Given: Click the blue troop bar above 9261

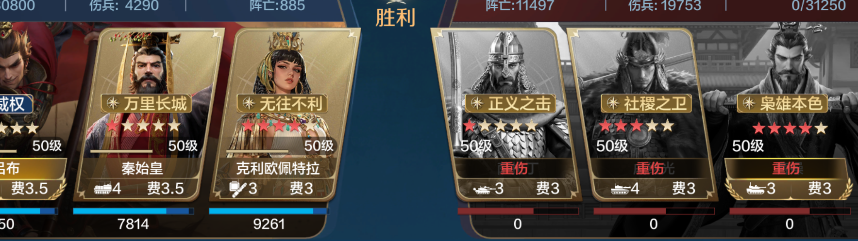Looking at the screenshot, I should [269, 211].
